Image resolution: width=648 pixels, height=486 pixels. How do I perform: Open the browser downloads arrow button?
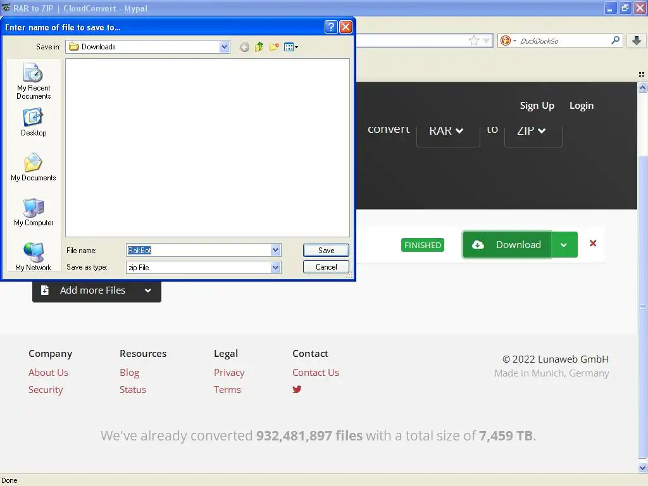point(637,40)
